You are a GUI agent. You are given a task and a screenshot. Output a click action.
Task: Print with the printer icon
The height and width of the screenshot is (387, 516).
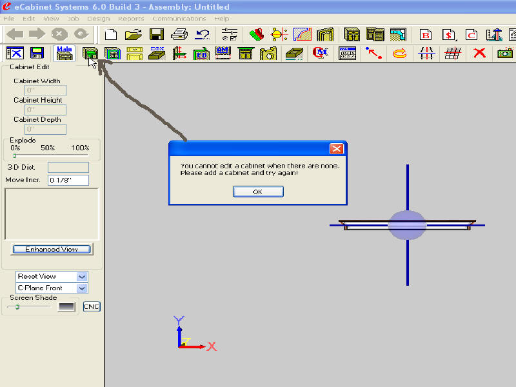coord(179,34)
